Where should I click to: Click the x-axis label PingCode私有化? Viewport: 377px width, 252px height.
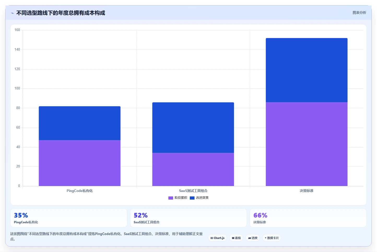point(80,191)
